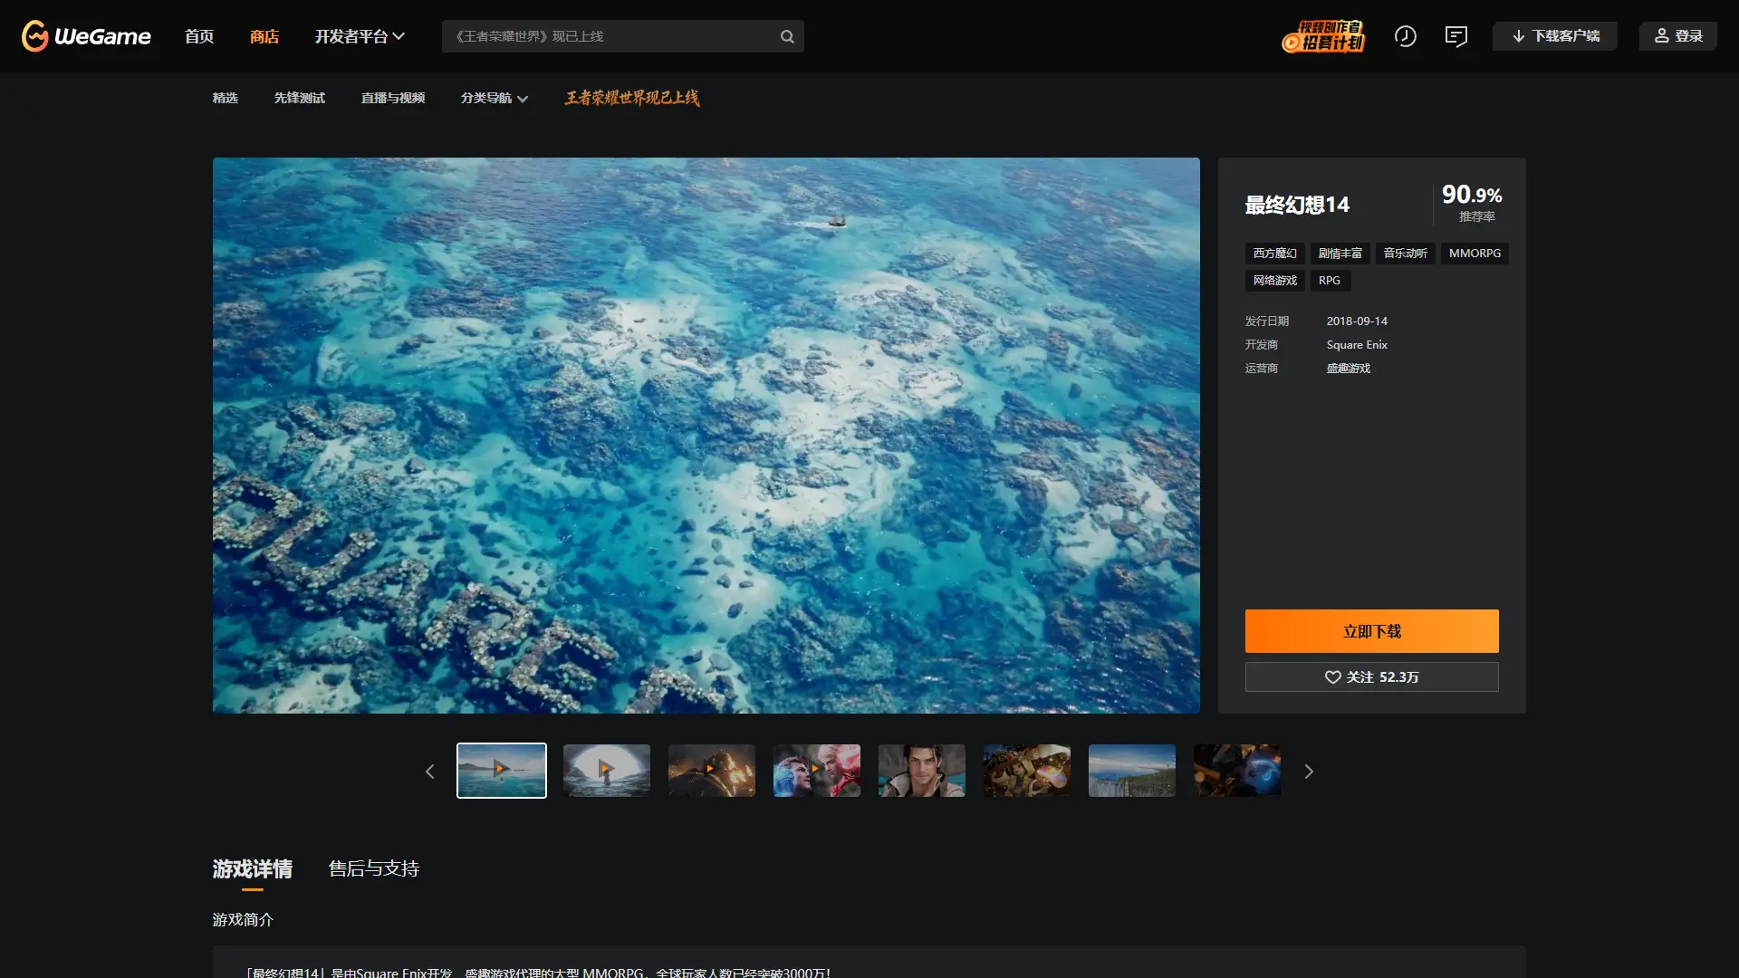Select the man portrait thumbnail
Image resolution: width=1739 pixels, height=978 pixels.
pyautogui.click(x=921, y=771)
